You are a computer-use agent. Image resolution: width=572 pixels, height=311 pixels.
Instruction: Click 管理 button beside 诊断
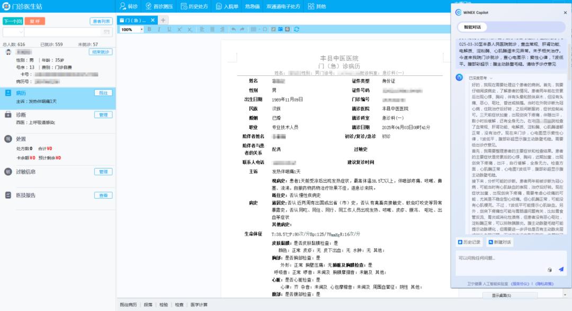[x=103, y=114]
